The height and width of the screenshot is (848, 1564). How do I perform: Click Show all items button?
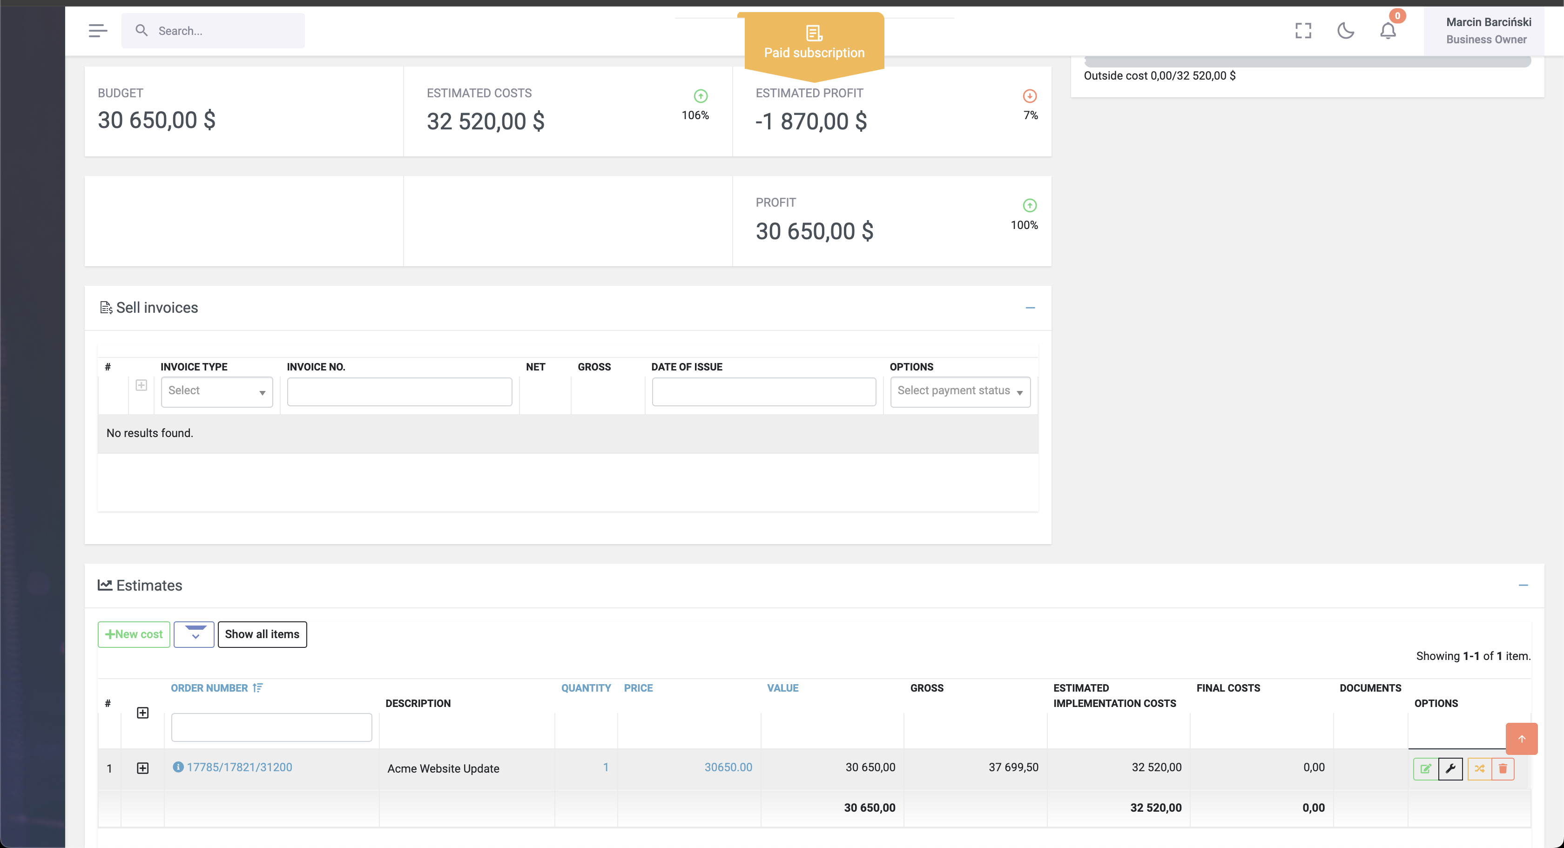[262, 634]
